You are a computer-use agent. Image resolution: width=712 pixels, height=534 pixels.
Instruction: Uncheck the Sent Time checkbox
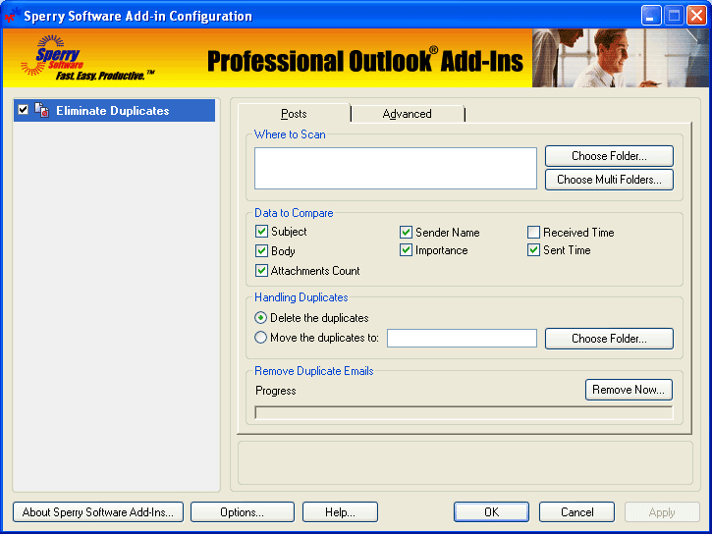pos(533,250)
